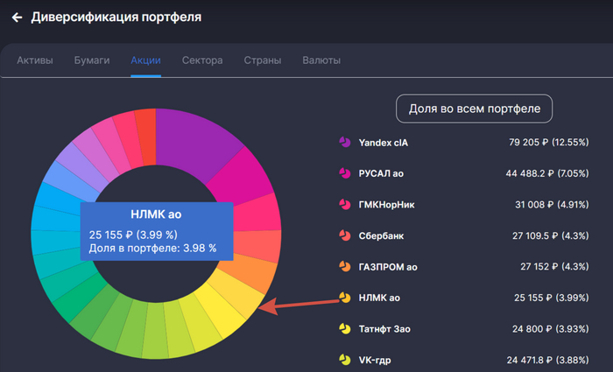Click the Yandex clA pie icon
The image size is (613, 372).
tap(344, 142)
